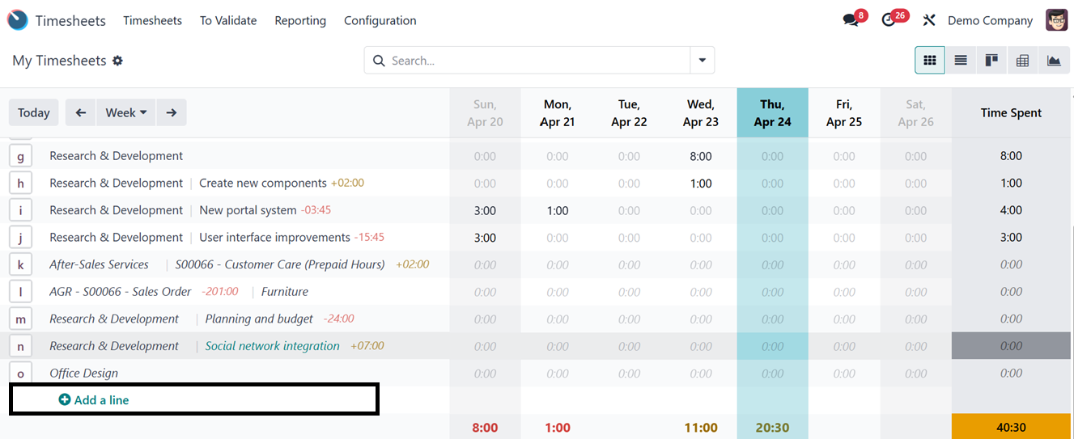The width and height of the screenshot is (1074, 439).
Task: Click the Today button
Action: tap(34, 112)
